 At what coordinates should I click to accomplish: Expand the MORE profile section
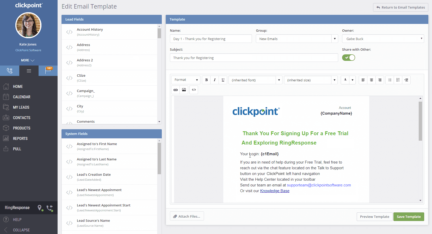28,60
